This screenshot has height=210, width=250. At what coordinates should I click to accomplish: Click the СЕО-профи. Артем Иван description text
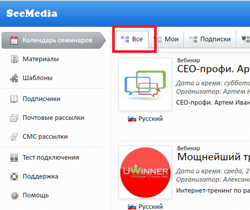tap(213, 103)
